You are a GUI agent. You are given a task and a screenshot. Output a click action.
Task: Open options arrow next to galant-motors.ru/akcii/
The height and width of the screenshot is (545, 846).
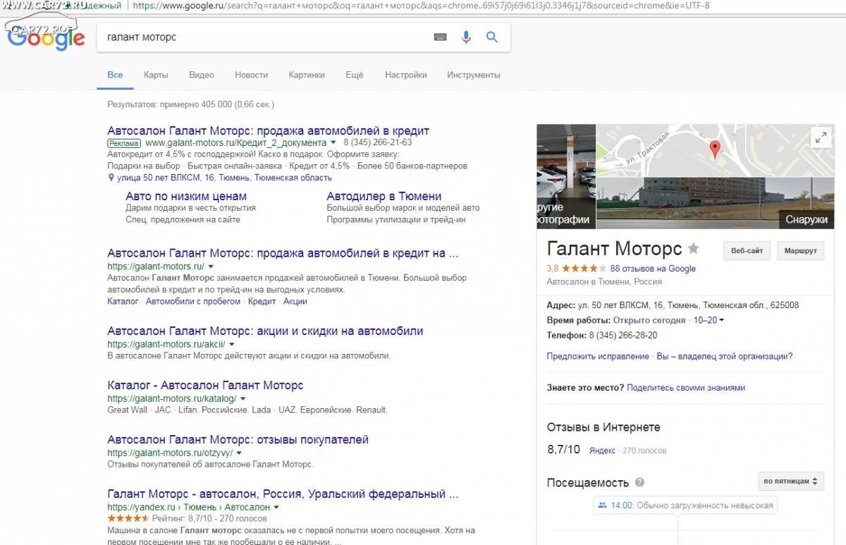(232, 344)
